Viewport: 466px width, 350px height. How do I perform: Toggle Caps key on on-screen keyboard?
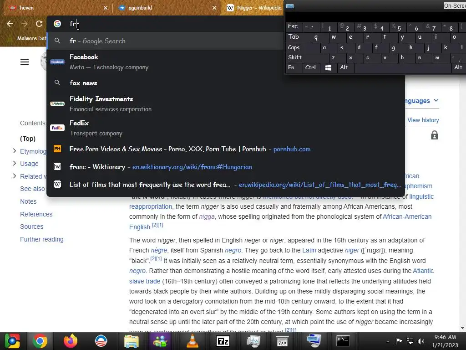tap(303, 47)
